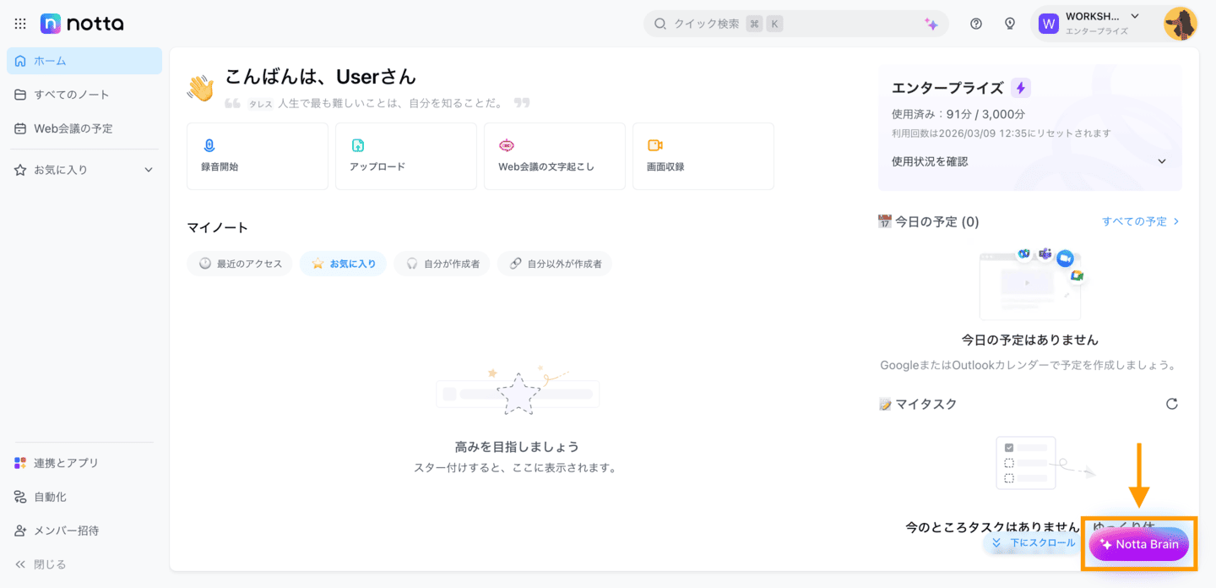Open 自動化 in sidebar
The height and width of the screenshot is (588, 1216).
pos(84,497)
